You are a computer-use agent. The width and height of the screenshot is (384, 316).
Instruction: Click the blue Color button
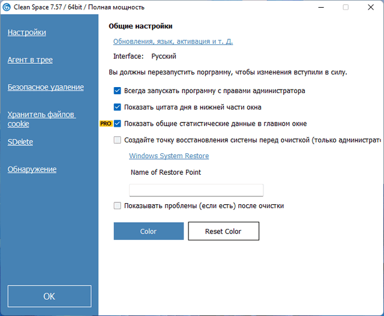148,231
